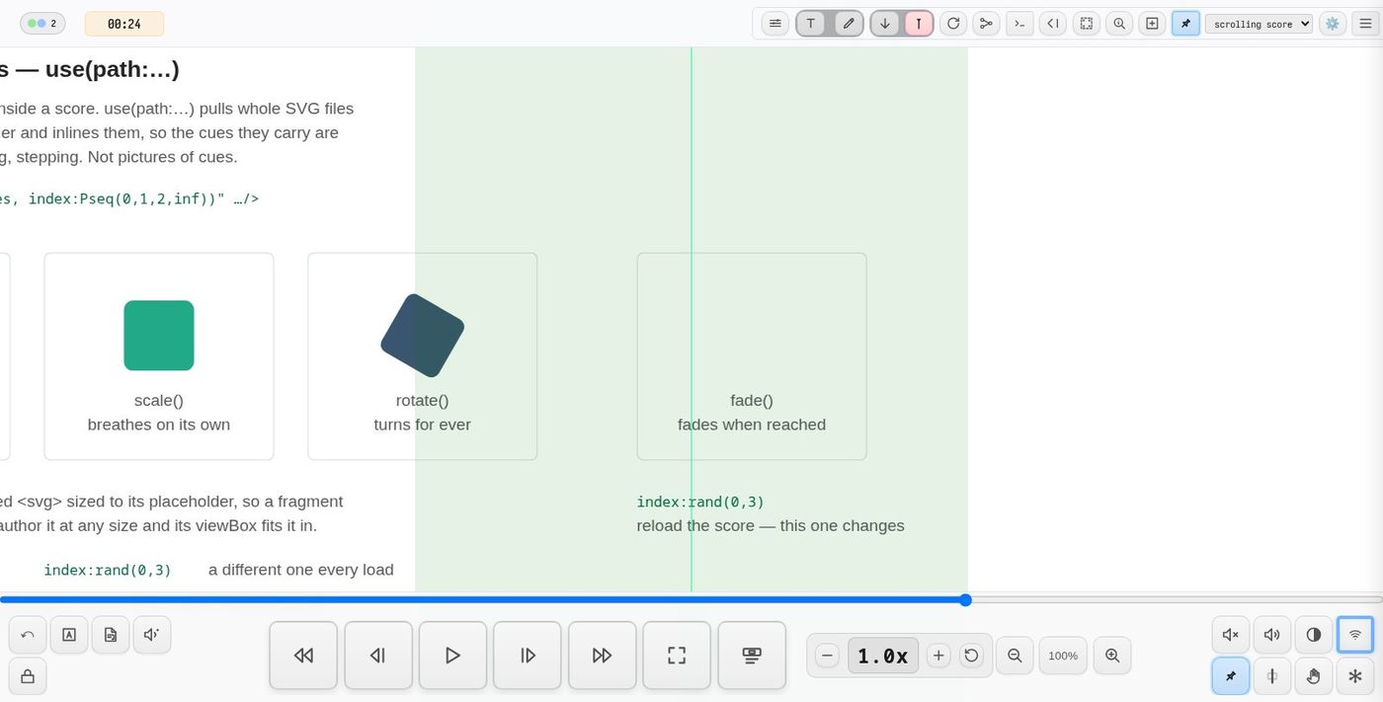The width and height of the screenshot is (1383, 702).
Task: Toggle the pink cursor marker button
Action: click(919, 24)
